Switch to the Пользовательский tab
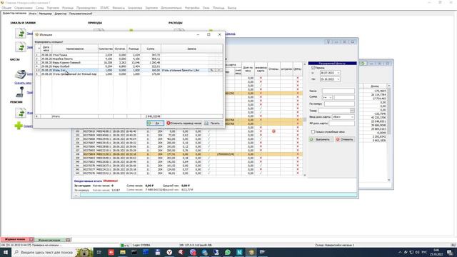Viewport: 457px width, 257px height. tap(81, 14)
